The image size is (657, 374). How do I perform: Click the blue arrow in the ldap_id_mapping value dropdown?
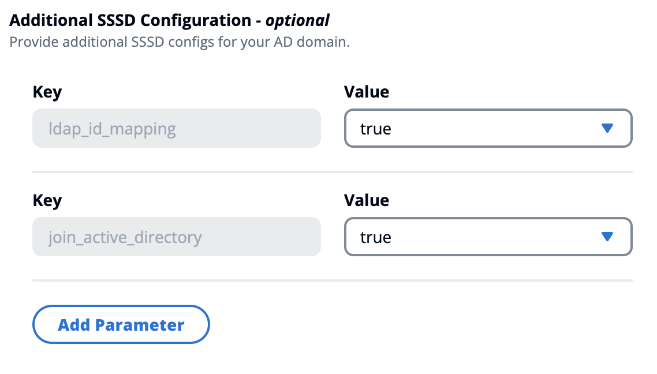(606, 128)
